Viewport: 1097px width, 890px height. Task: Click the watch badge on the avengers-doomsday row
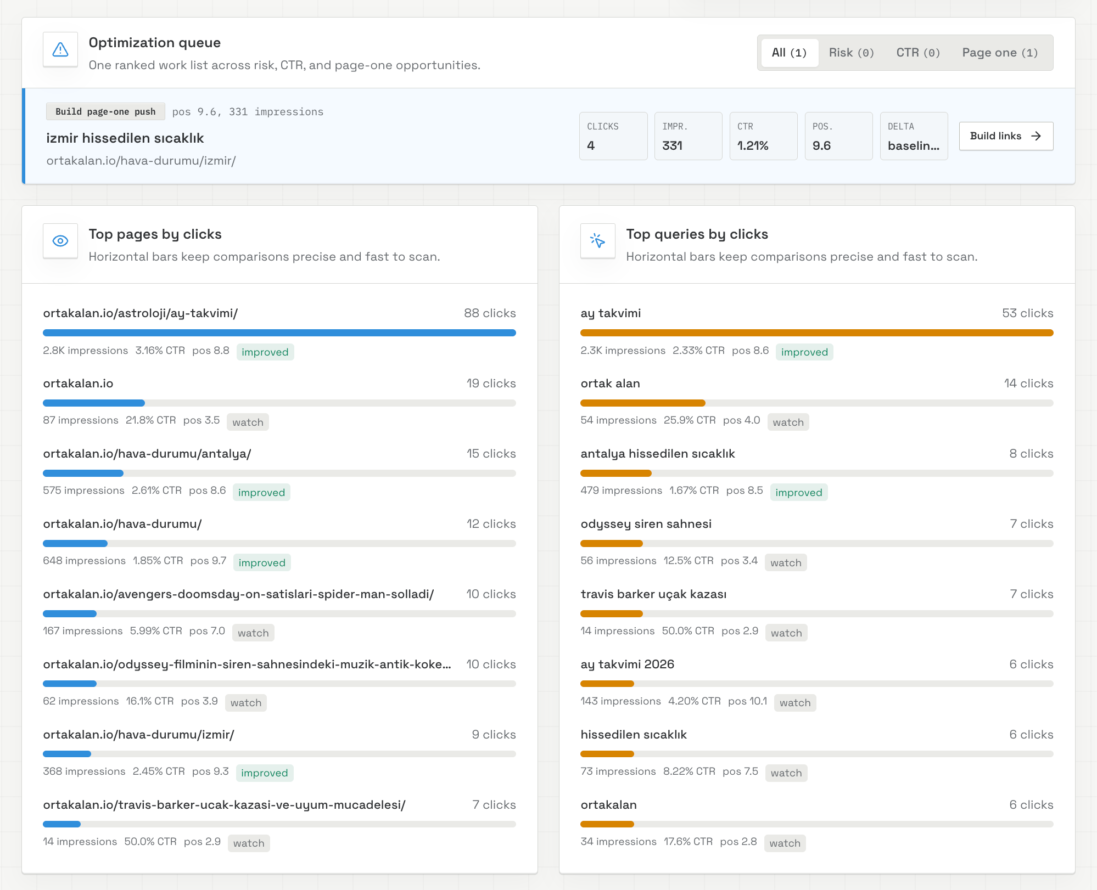pos(253,633)
